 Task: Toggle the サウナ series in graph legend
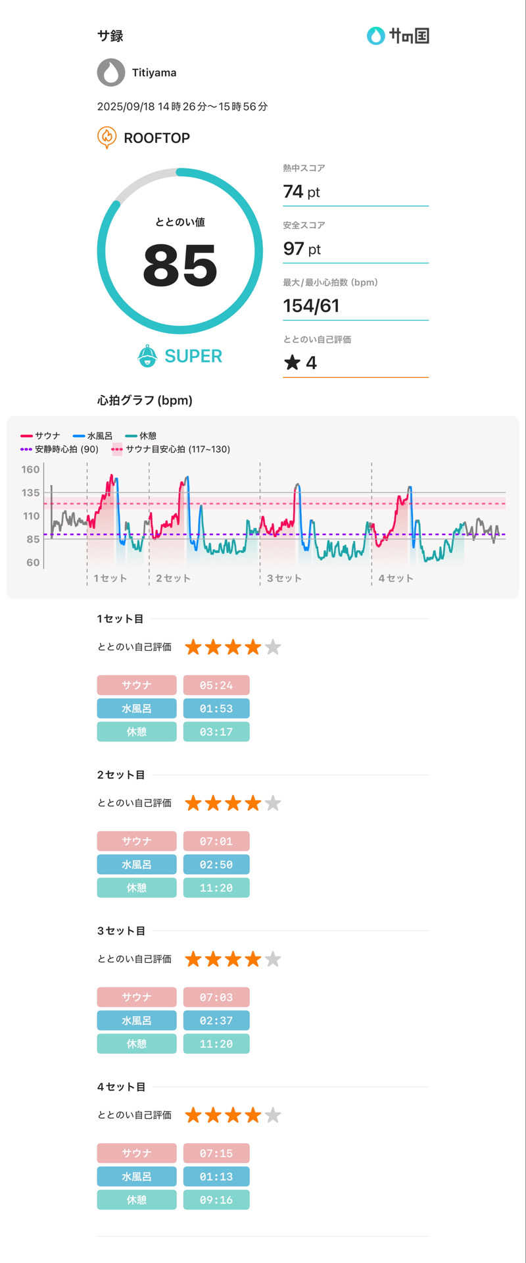[x=41, y=436]
